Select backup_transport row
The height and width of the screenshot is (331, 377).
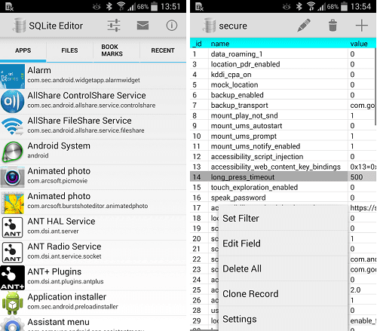coord(283,106)
